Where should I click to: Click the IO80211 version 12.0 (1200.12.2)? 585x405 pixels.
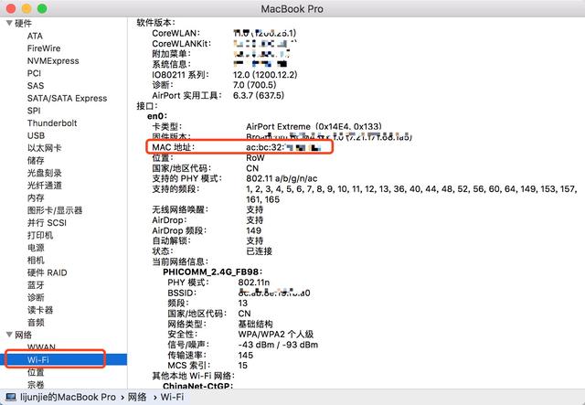[x=265, y=75]
